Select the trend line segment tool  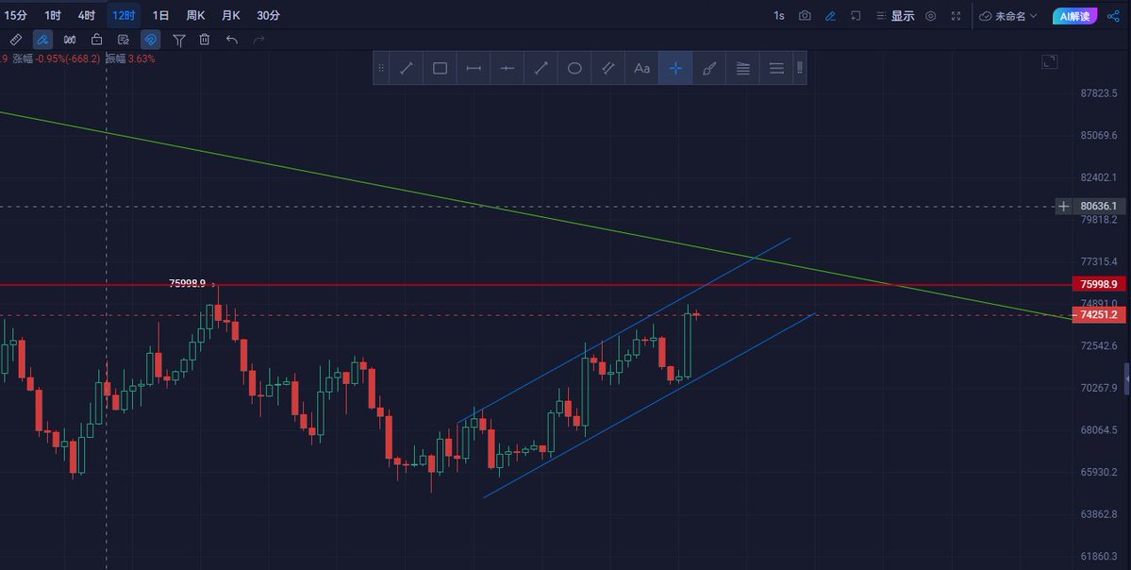(407, 69)
